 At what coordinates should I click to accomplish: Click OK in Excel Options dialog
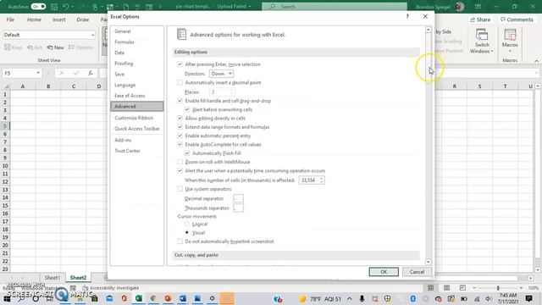384,272
